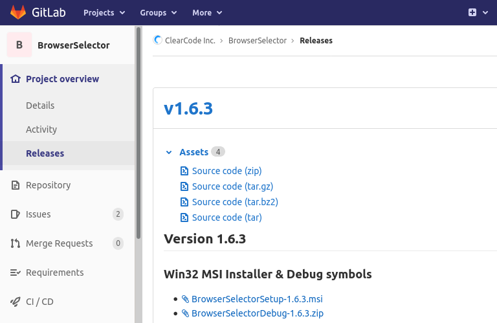This screenshot has height=323, width=497.
Task: Click the CI / CD rocket icon
Action: (16, 302)
